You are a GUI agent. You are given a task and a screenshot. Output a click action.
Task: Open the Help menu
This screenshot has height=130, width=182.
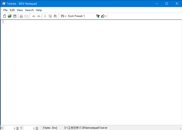tap(39, 10)
